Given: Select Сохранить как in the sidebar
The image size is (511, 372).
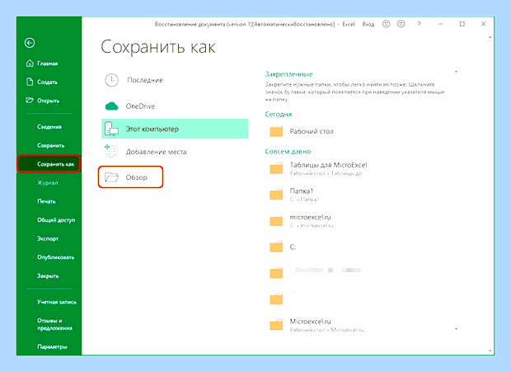Looking at the screenshot, I should [x=49, y=164].
